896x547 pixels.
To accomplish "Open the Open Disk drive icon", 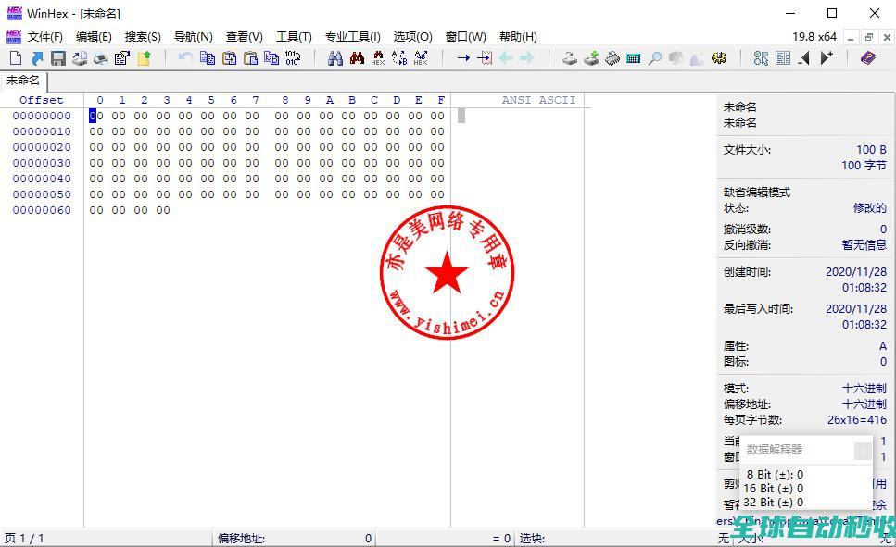I will coord(569,58).
